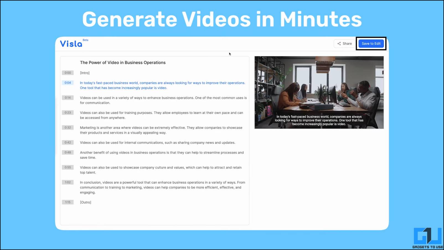This screenshot has height=250, width=444.
Task: Jump to the 0:04 timestamp marker
Action: click(68, 83)
